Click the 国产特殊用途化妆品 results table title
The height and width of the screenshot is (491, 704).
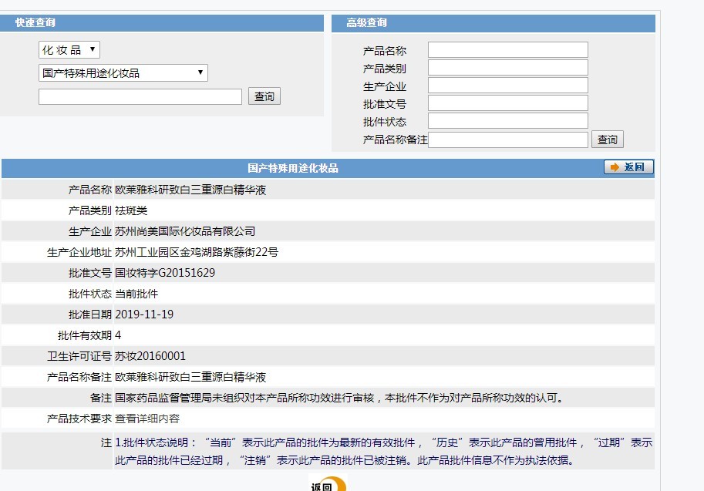(x=293, y=168)
